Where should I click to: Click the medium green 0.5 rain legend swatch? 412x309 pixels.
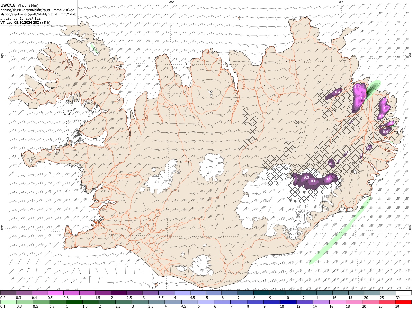point(41,302)
